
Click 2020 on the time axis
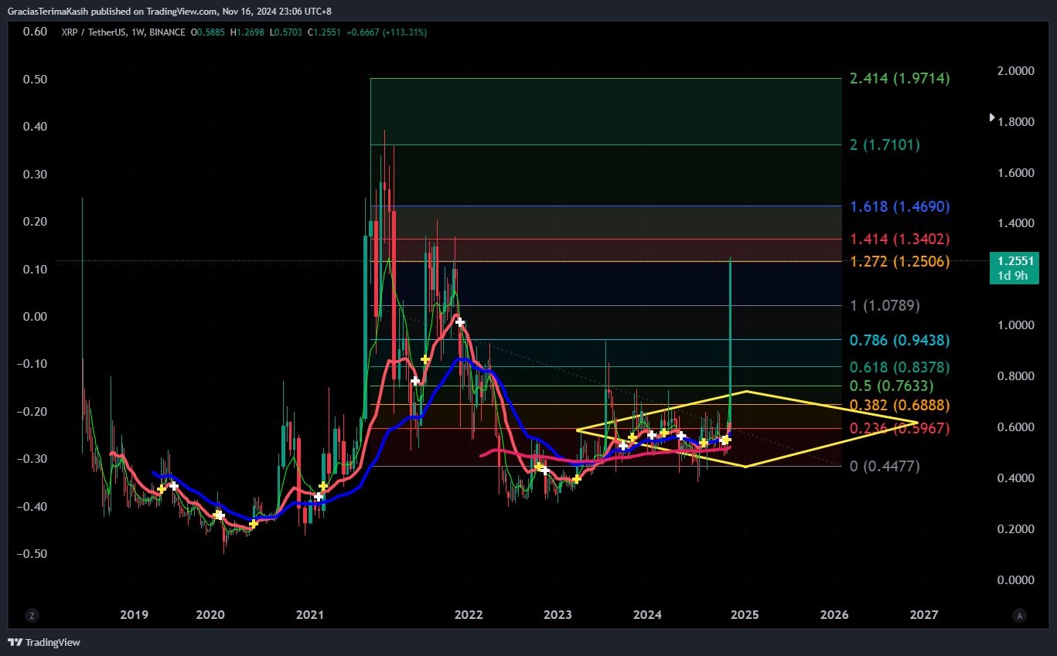coord(210,615)
